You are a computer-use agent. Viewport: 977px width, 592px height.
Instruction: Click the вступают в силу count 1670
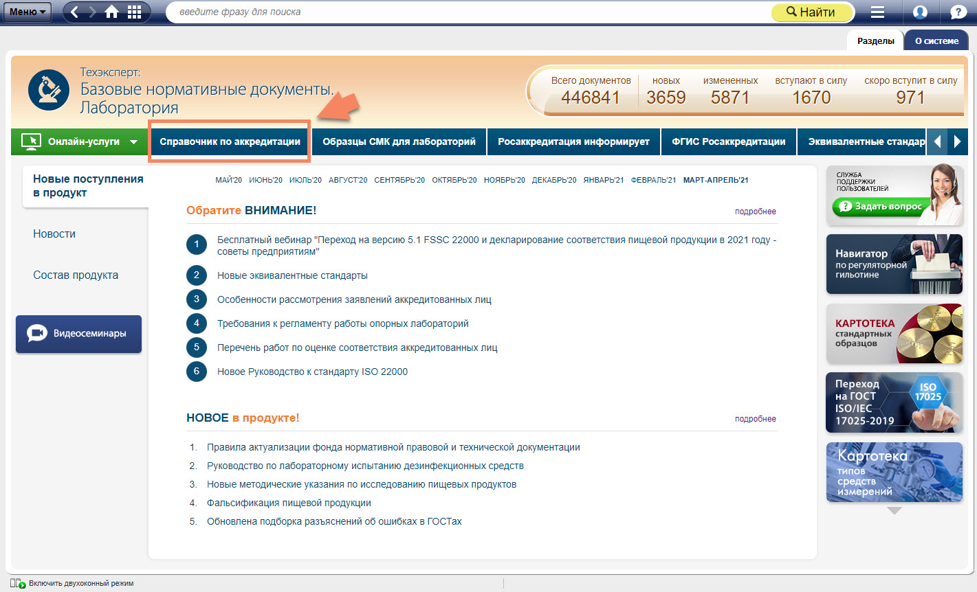pos(811,98)
